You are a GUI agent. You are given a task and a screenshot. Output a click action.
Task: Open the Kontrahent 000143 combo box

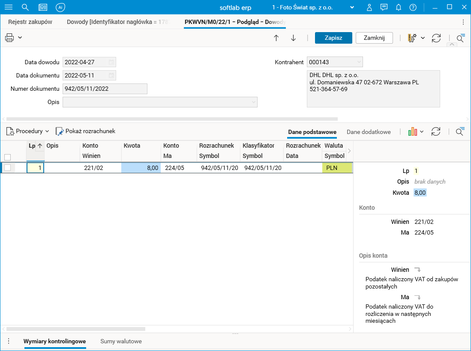[x=335, y=62]
